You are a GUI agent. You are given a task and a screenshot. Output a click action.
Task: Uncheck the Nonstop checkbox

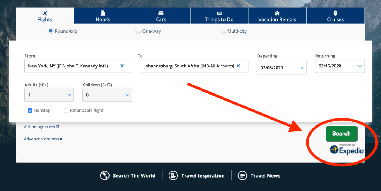pyautogui.click(x=30, y=111)
